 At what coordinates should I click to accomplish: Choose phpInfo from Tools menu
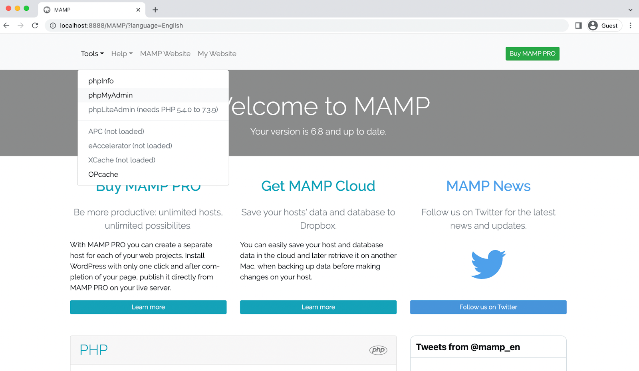pyautogui.click(x=153, y=81)
